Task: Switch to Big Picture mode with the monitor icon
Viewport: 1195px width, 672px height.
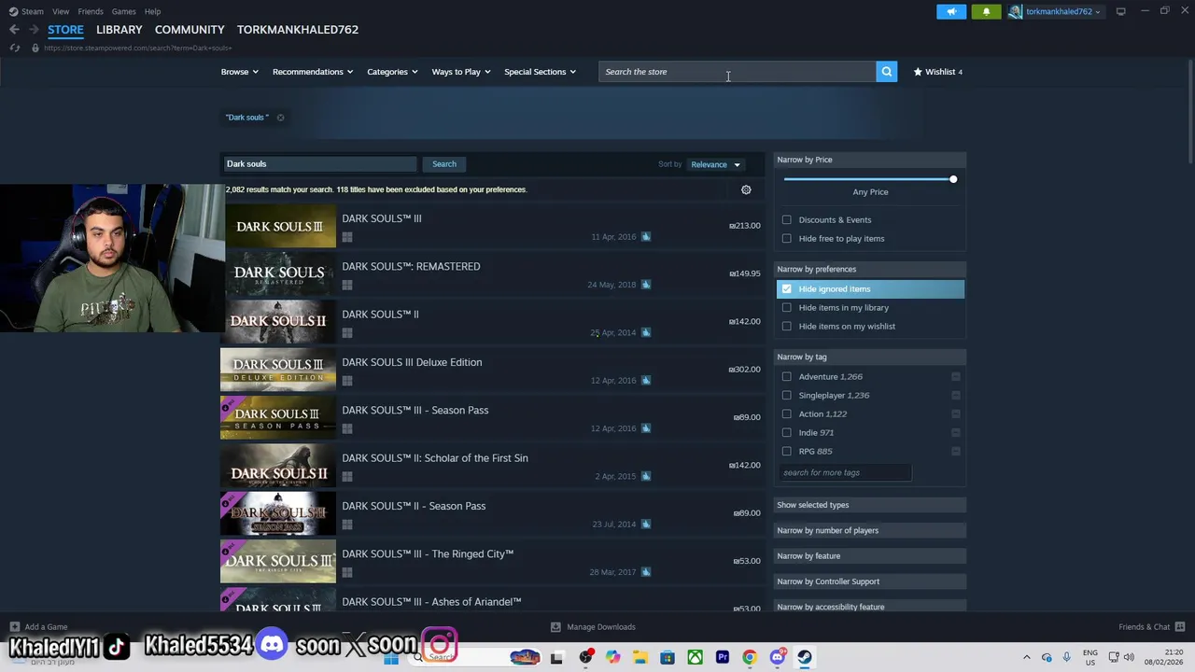Action: [1120, 11]
